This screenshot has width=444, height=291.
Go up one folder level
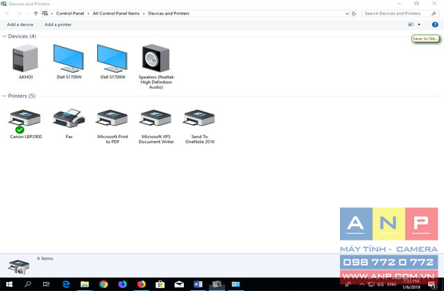[x=35, y=13]
